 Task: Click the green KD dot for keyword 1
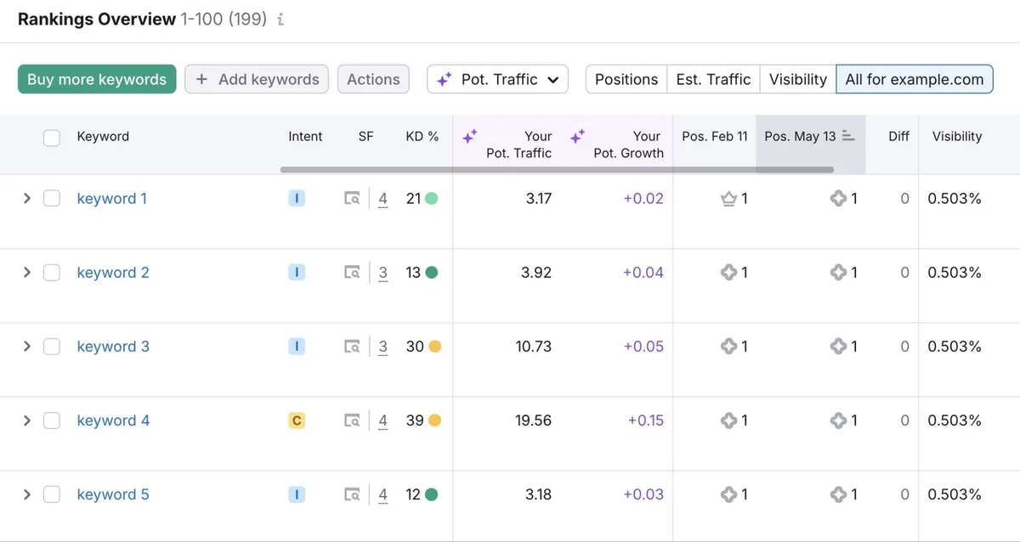coord(432,199)
